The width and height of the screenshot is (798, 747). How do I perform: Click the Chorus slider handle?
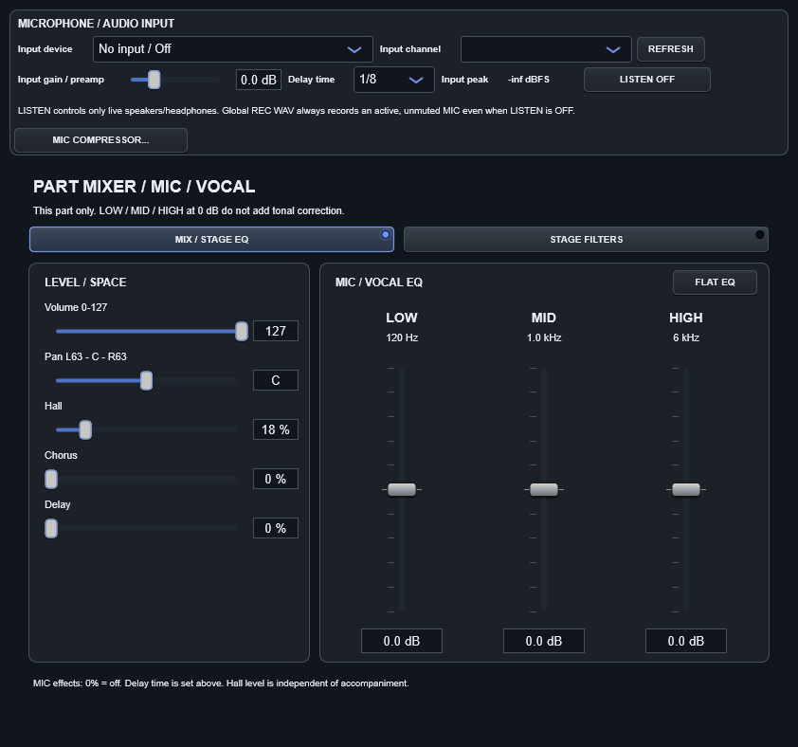pos(51,480)
